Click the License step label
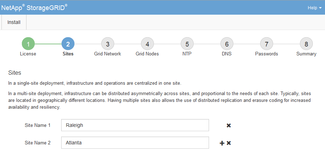The height and width of the screenshot is (153, 325). (28, 54)
